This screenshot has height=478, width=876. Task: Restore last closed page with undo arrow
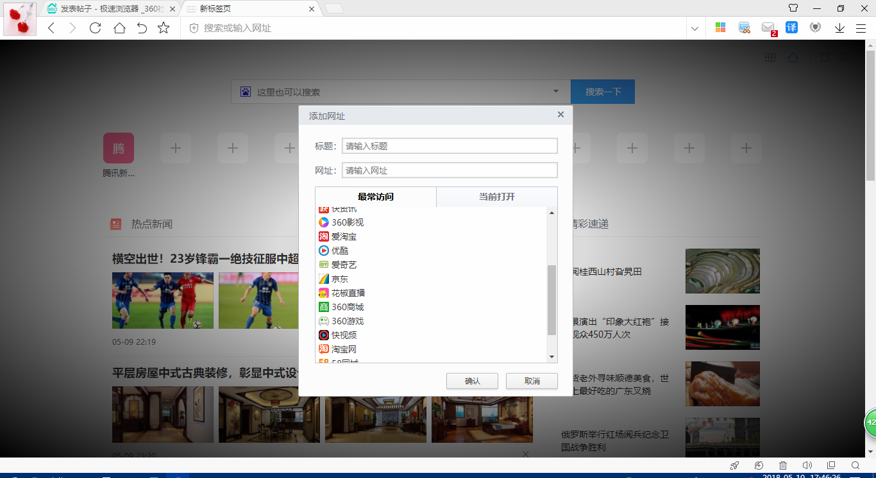point(142,28)
